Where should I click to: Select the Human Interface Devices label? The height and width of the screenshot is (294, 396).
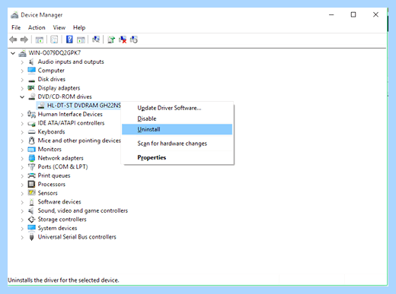point(70,114)
